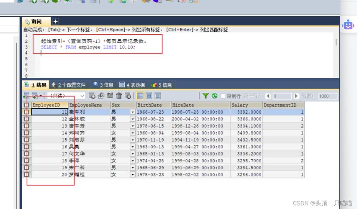Check the row checkbox for EmployeeID 20
357x209 pixels.
(27, 175)
